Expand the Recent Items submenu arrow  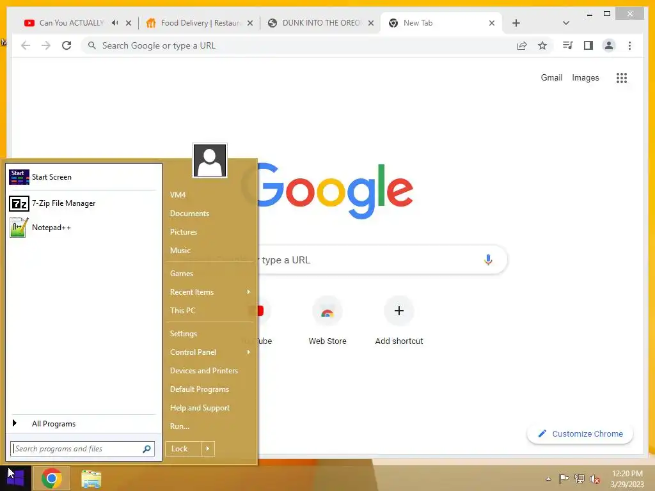pyautogui.click(x=249, y=292)
